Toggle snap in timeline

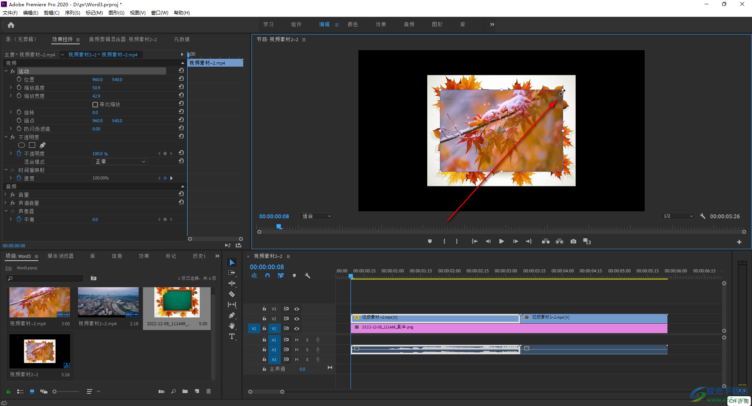267,275
